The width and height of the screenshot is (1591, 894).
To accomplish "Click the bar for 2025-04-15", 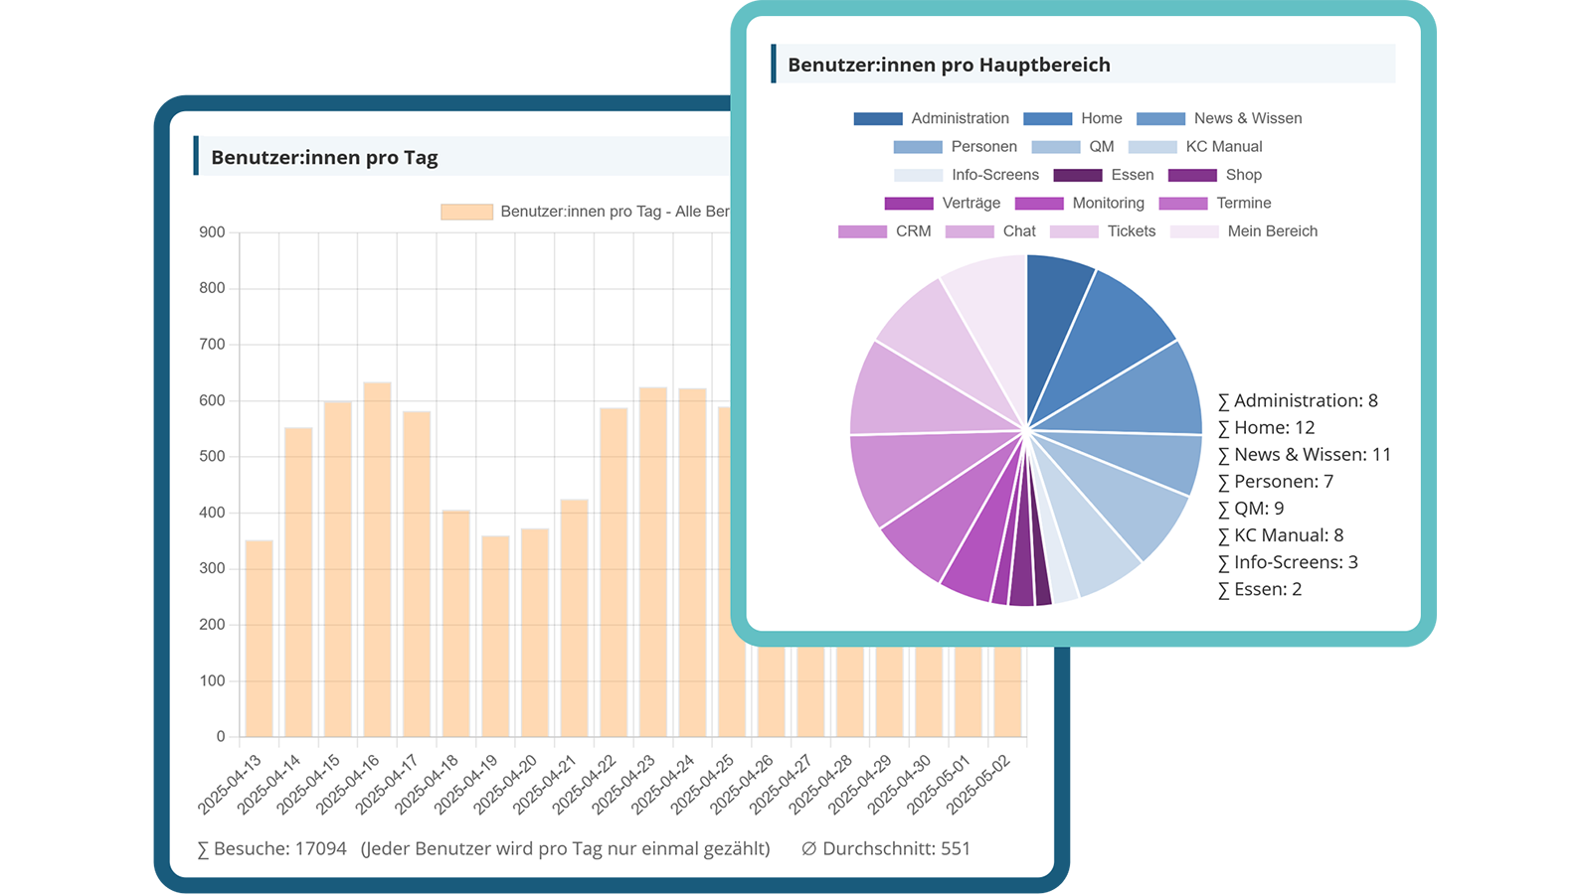I will pyautogui.click(x=338, y=569).
